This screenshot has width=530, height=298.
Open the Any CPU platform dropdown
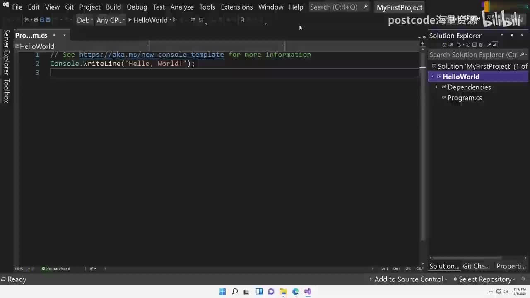point(110,20)
